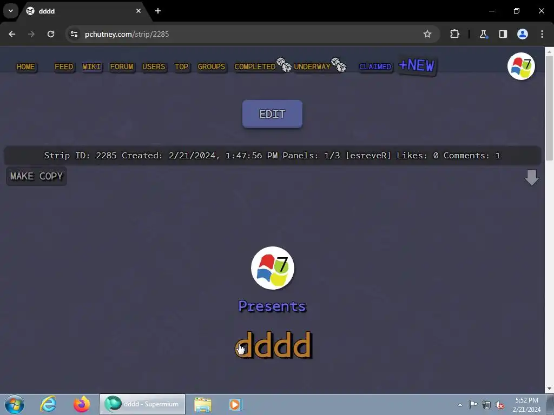Image resolution: width=554 pixels, height=415 pixels.
Task: Reload the current page
Action: [x=51, y=34]
